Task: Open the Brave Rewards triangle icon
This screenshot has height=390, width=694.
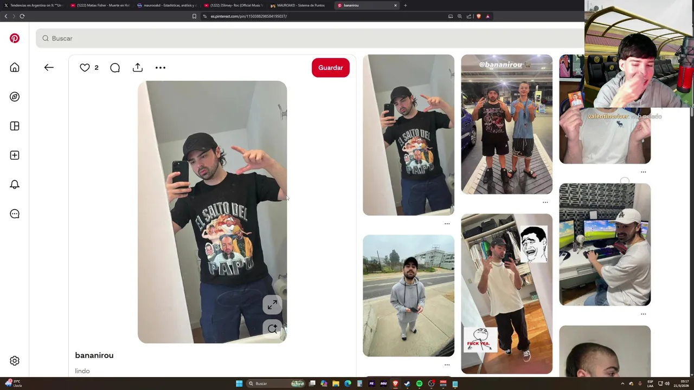Action: click(x=487, y=16)
